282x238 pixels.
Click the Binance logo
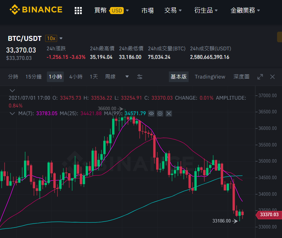[x=36, y=10]
